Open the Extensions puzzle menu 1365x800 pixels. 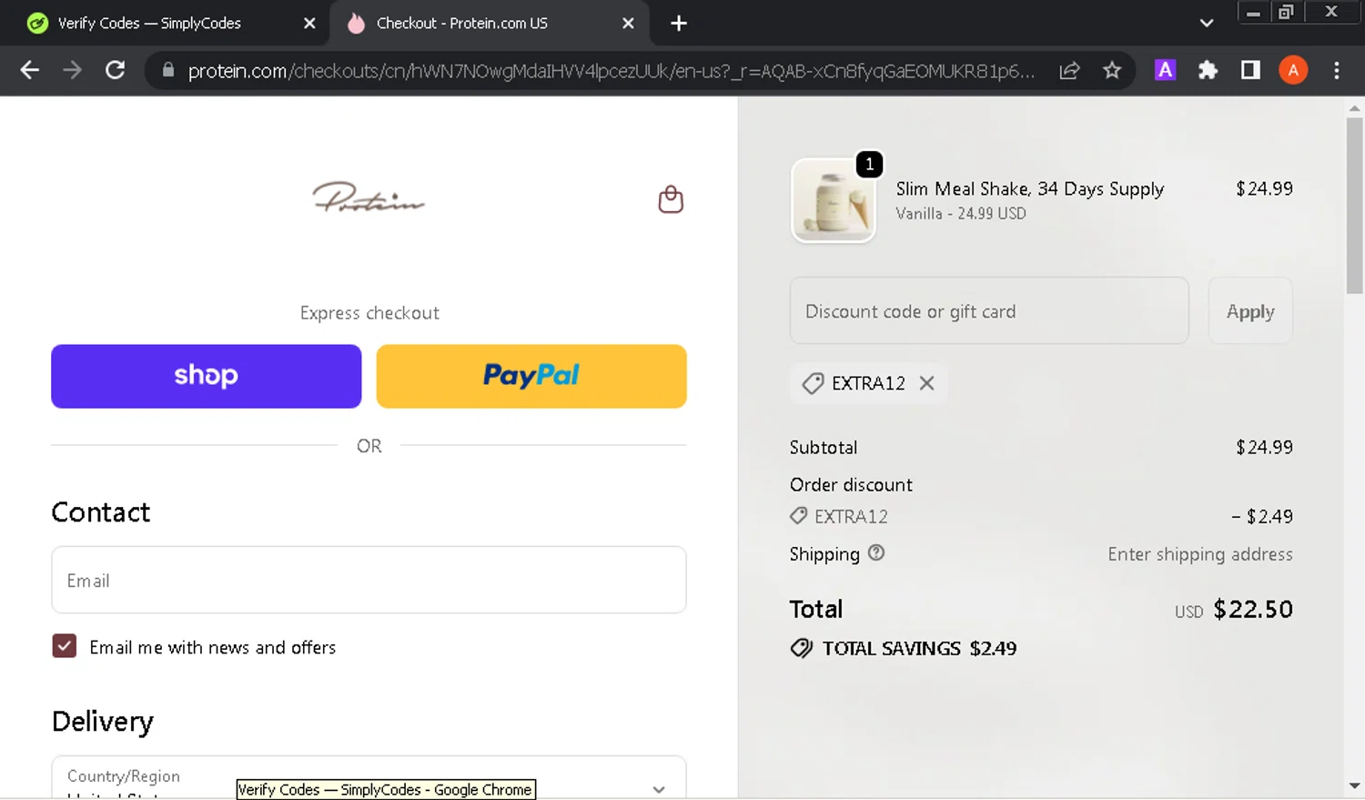[1208, 70]
